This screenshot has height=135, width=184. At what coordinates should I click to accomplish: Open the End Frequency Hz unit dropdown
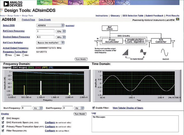point(79,108)
